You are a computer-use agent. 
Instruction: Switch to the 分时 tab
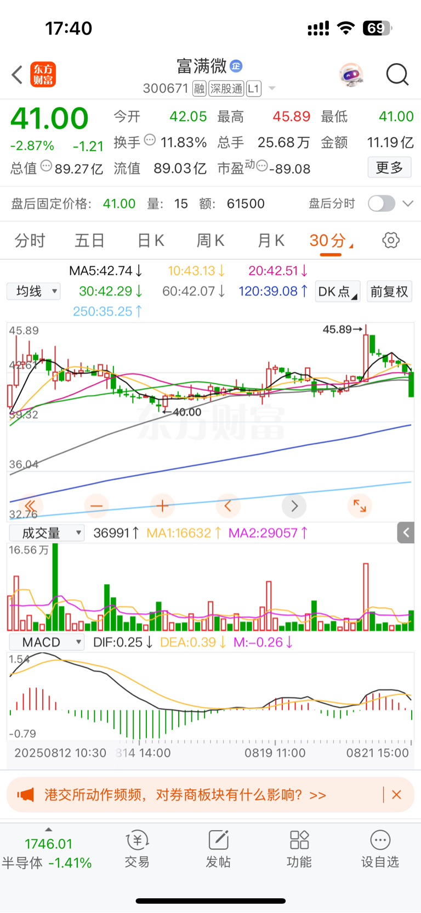coord(30,240)
